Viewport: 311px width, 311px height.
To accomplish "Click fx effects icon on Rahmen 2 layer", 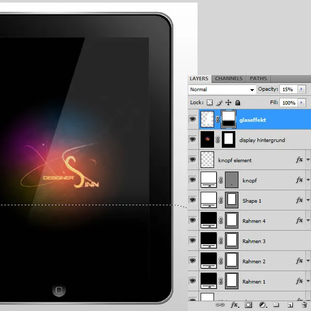I will 299,261.
